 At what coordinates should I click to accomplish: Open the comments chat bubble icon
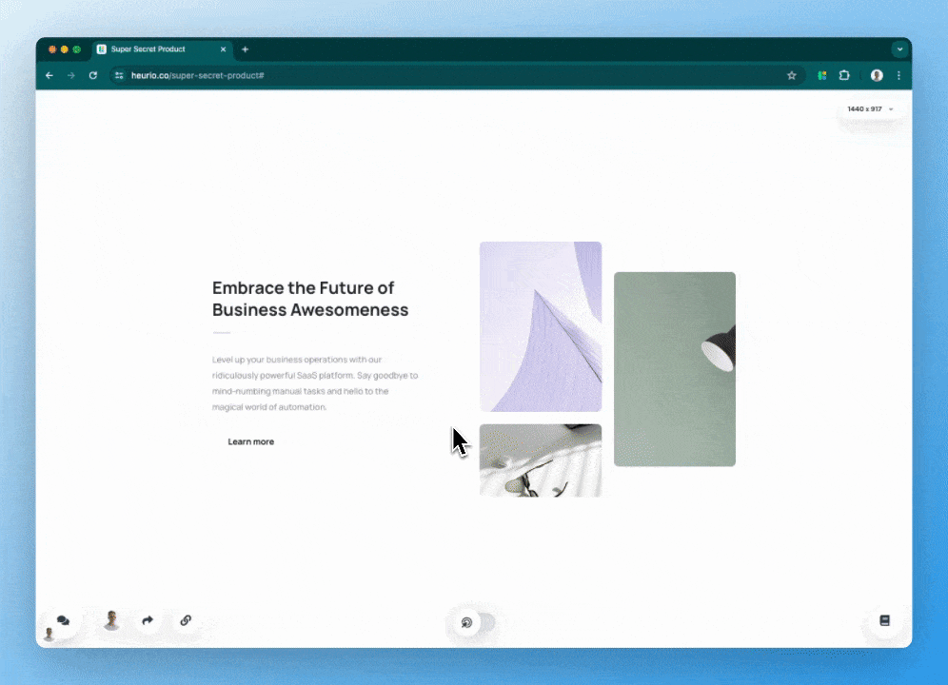point(63,620)
